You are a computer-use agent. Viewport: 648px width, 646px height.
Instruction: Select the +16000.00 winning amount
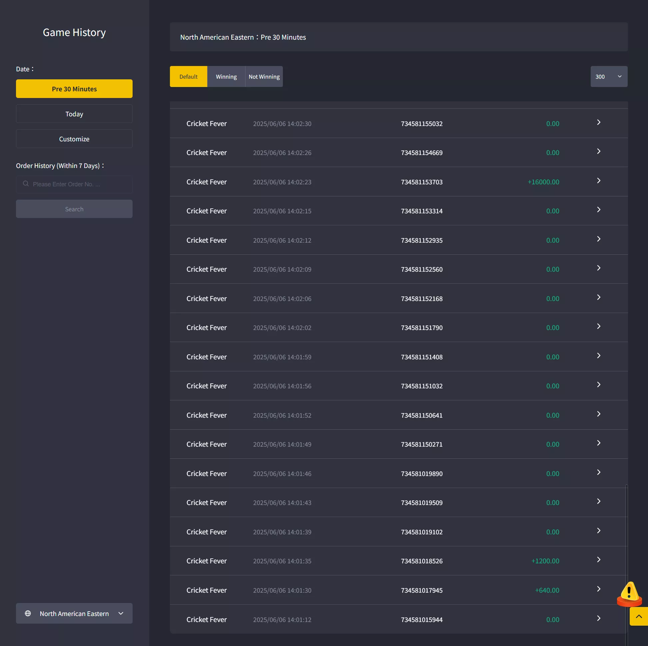[543, 182]
